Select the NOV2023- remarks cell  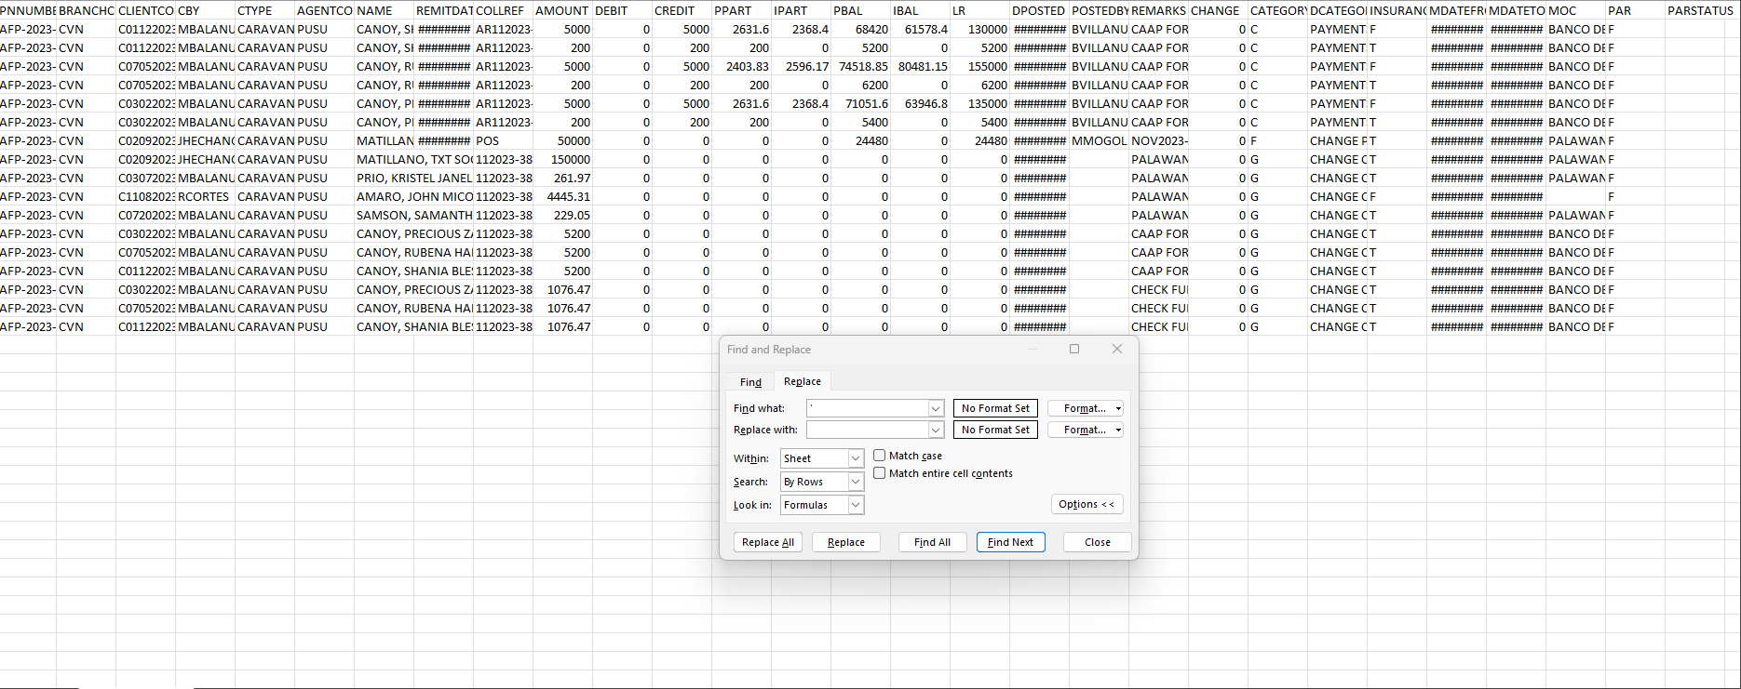click(1158, 140)
